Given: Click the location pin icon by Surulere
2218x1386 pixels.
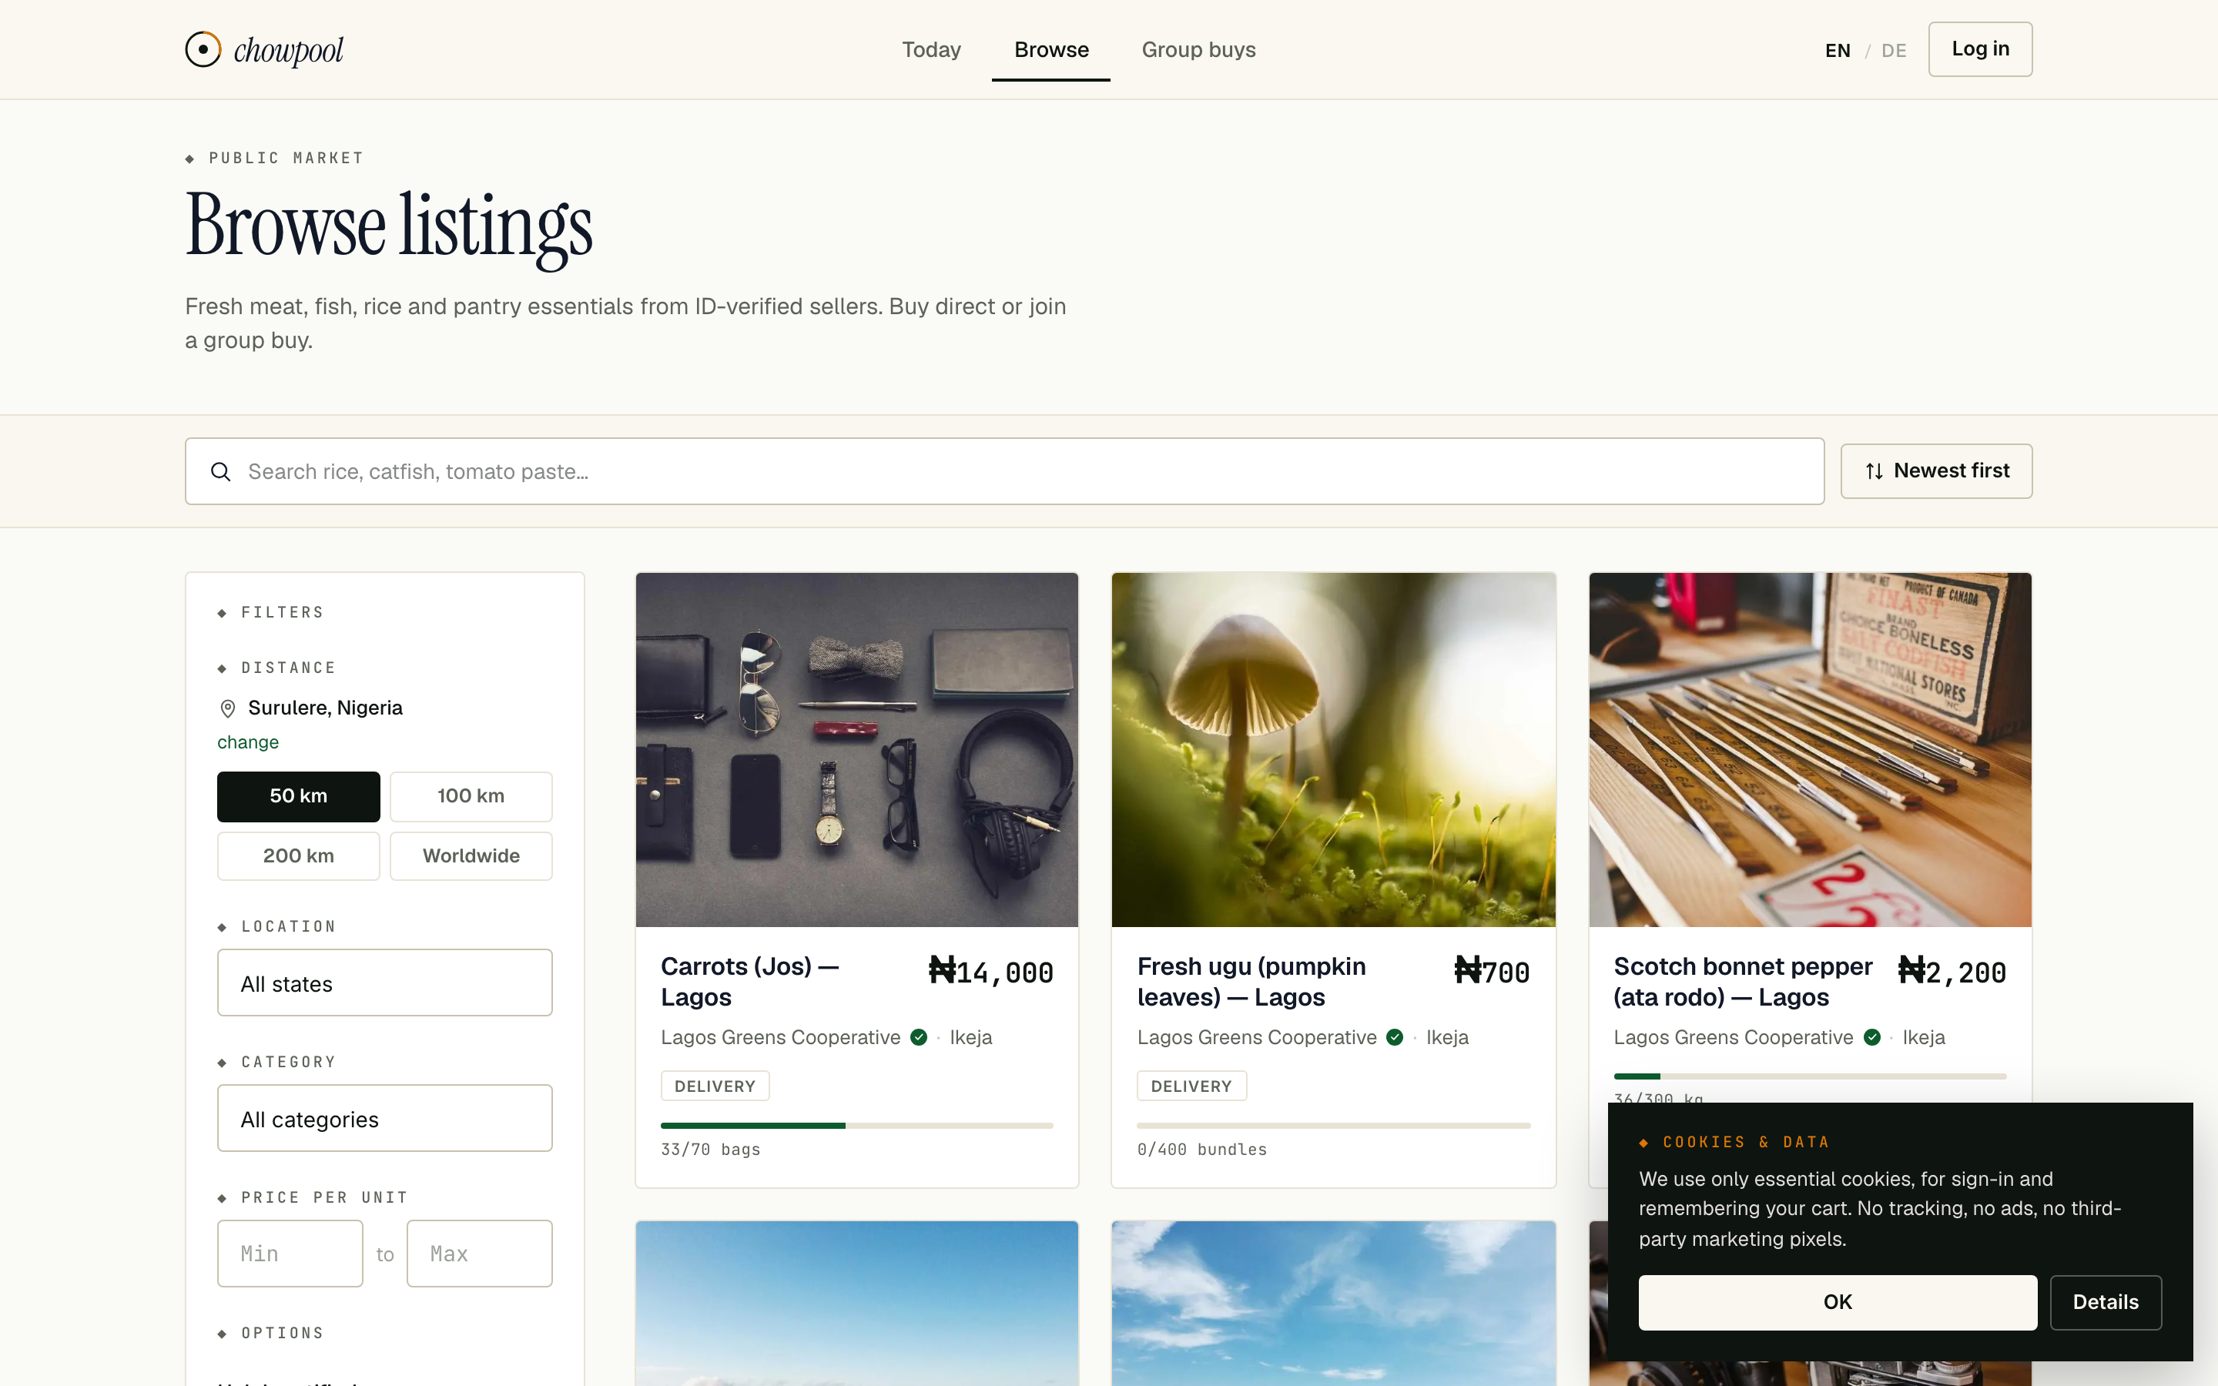Looking at the screenshot, I should (228, 708).
